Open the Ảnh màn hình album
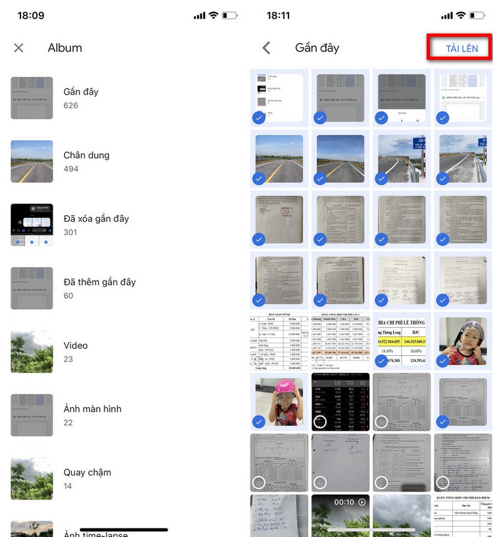Viewport: 493px width, 537px height. tap(123, 415)
